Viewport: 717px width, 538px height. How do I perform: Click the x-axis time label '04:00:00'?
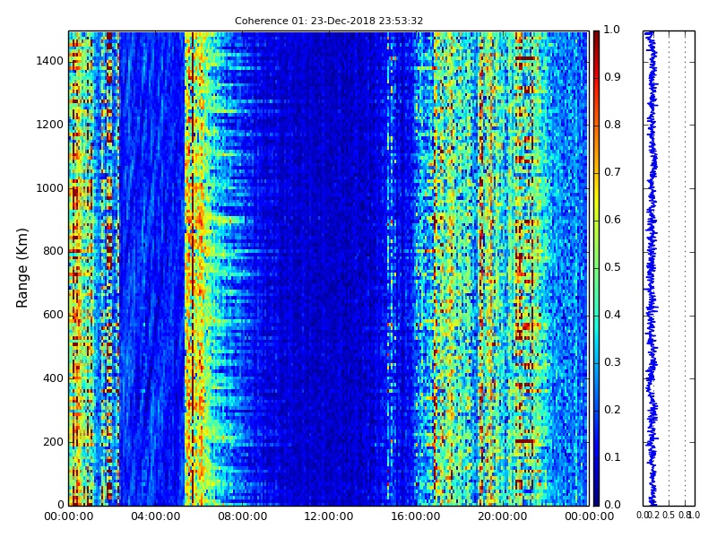[155, 516]
